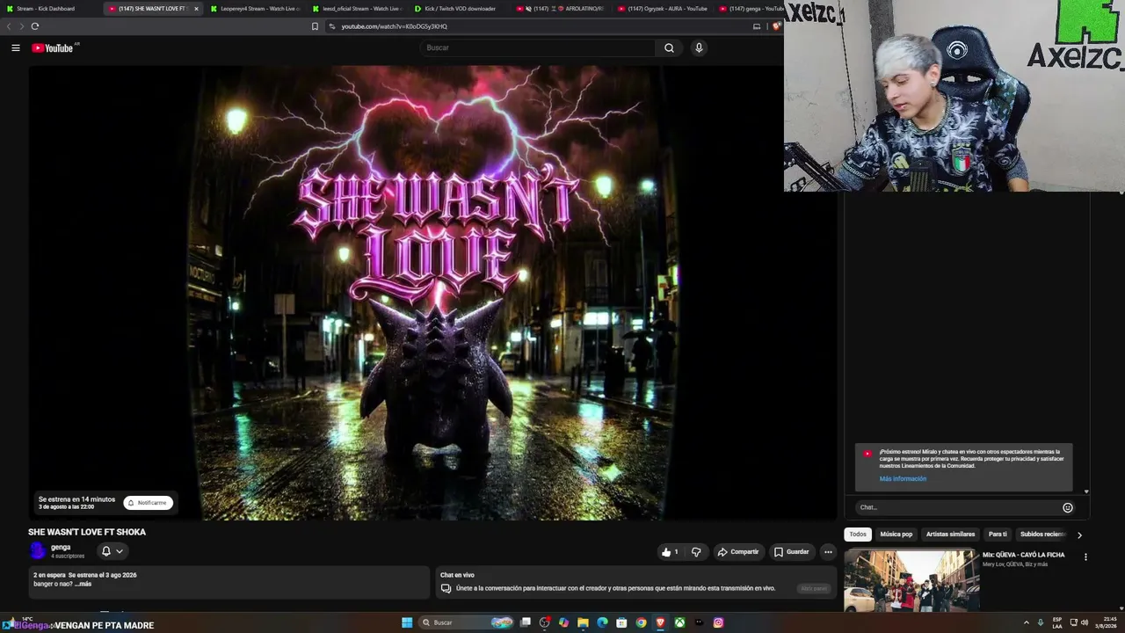Open the volume control in system tray

(x=1085, y=622)
